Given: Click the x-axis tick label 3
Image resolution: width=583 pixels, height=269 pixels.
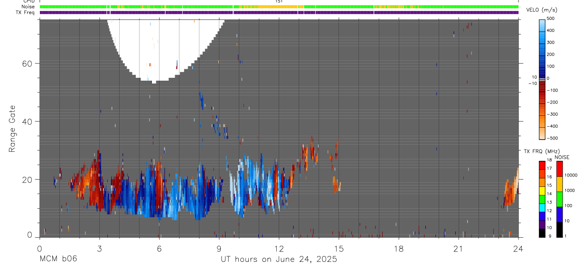Looking at the screenshot, I should point(99,249).
